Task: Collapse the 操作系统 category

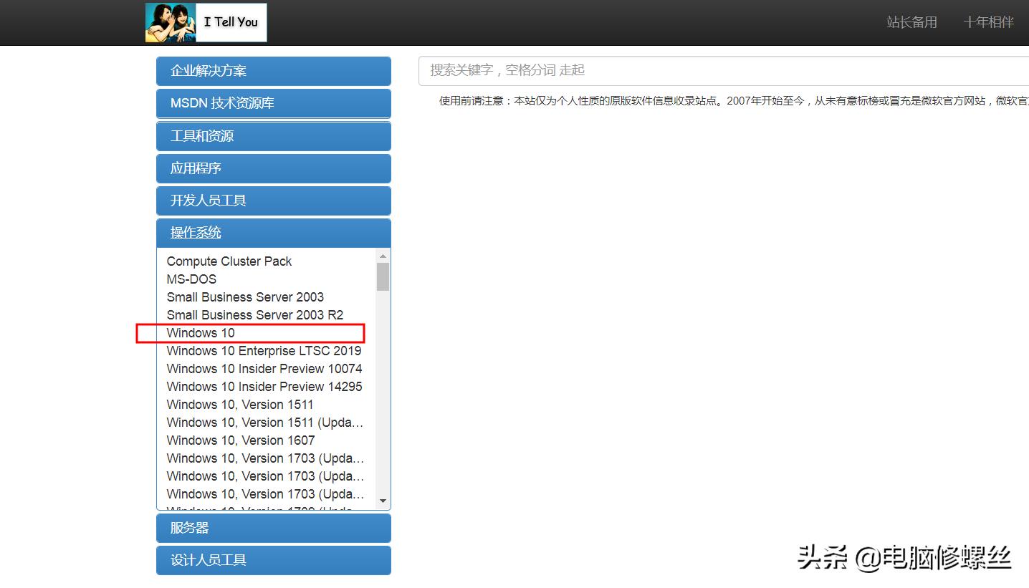Action: tap(273, 232)
